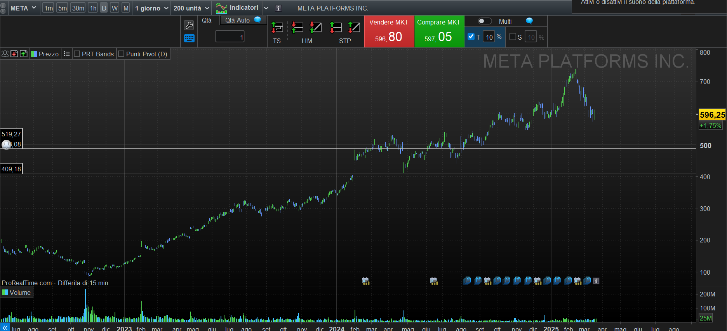Click the first LIM limit order icon
Screen dimensions: 727x331
297,28
